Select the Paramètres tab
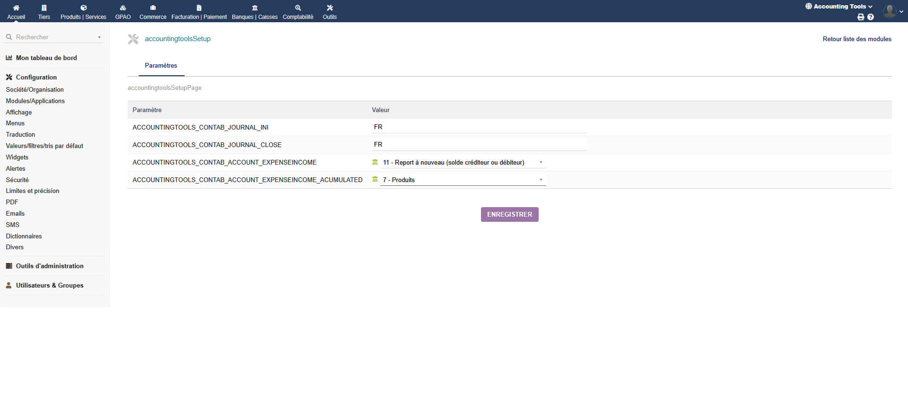The width and height of the screenshot is (908, 411). pyautogui.click(x=161, y=66)
